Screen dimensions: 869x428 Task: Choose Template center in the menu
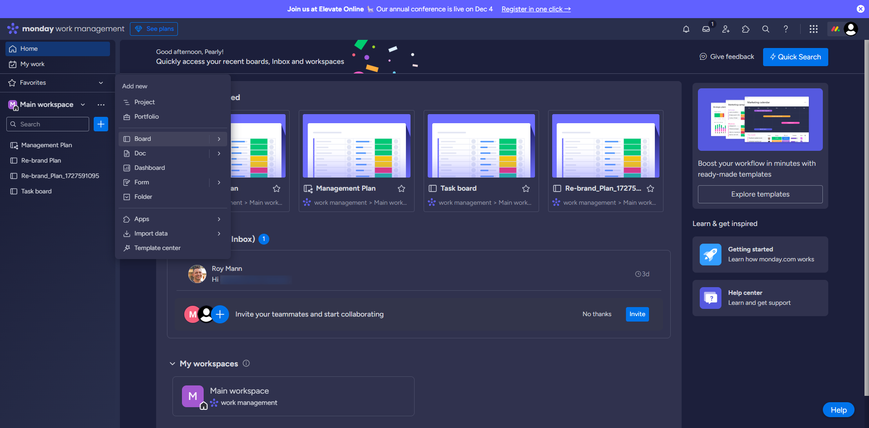(157, 248)
